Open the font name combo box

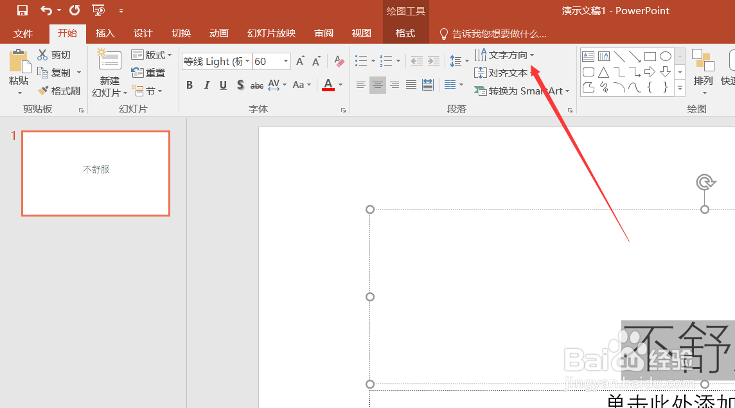coord(217,61)
